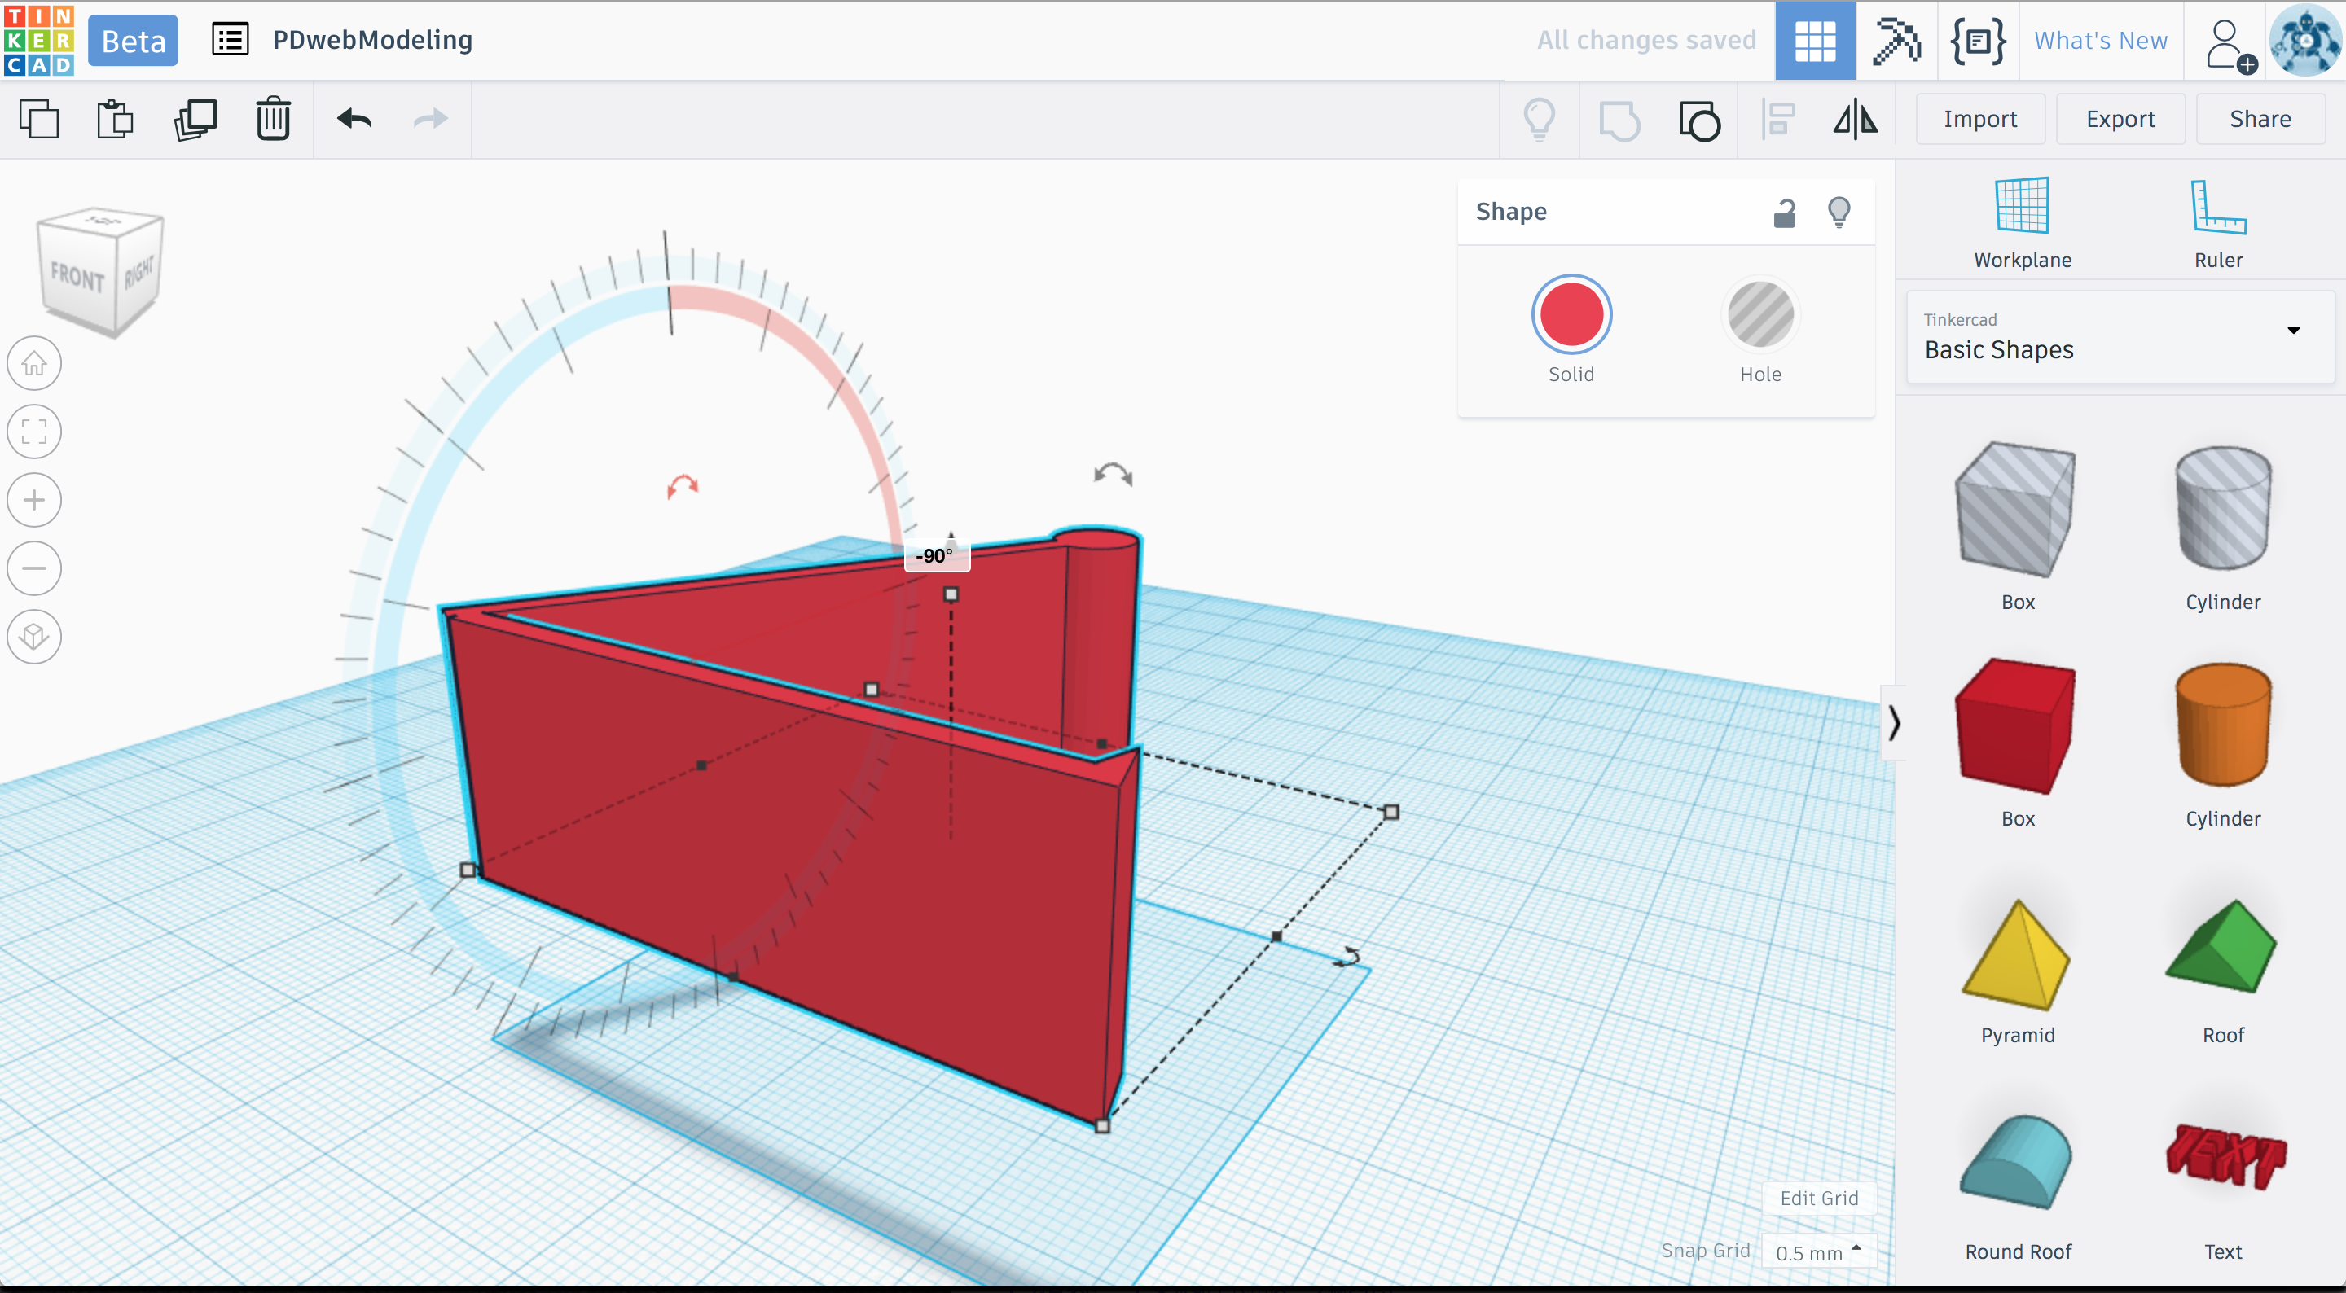
Task: Click the Duplicate icon
Action: pos(195,119)
